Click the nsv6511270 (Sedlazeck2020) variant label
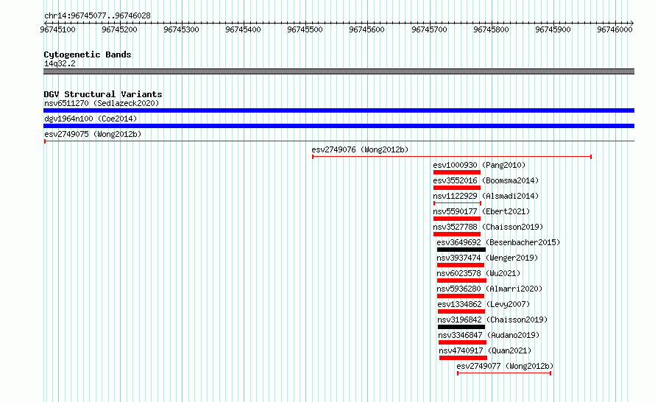This screenshot has width=655, height=402. click(102, 103)
